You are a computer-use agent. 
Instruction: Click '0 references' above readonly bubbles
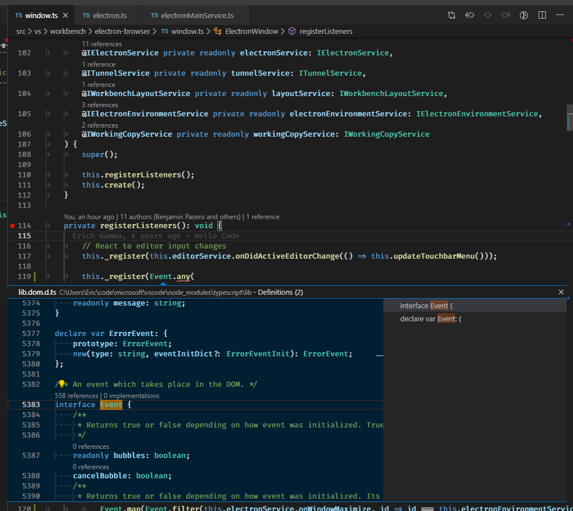tap(91, 447)
